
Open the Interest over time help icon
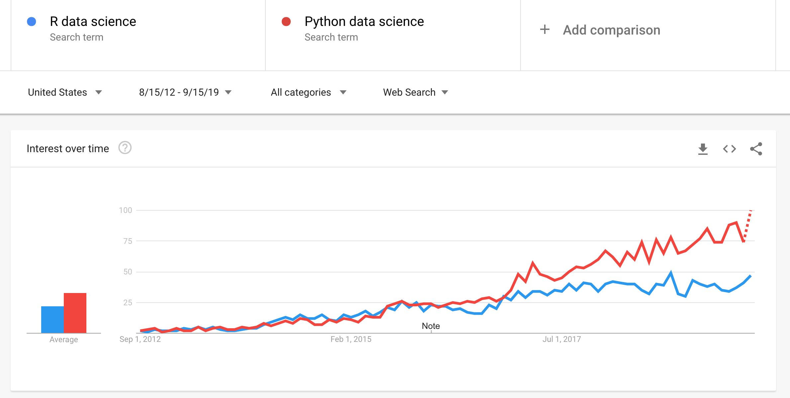[x=125, y=148]
